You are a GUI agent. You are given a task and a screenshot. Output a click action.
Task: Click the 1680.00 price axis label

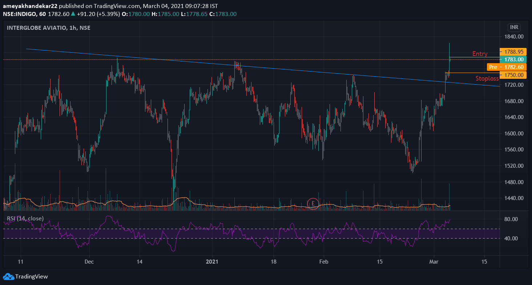click(x=514, y=101)
